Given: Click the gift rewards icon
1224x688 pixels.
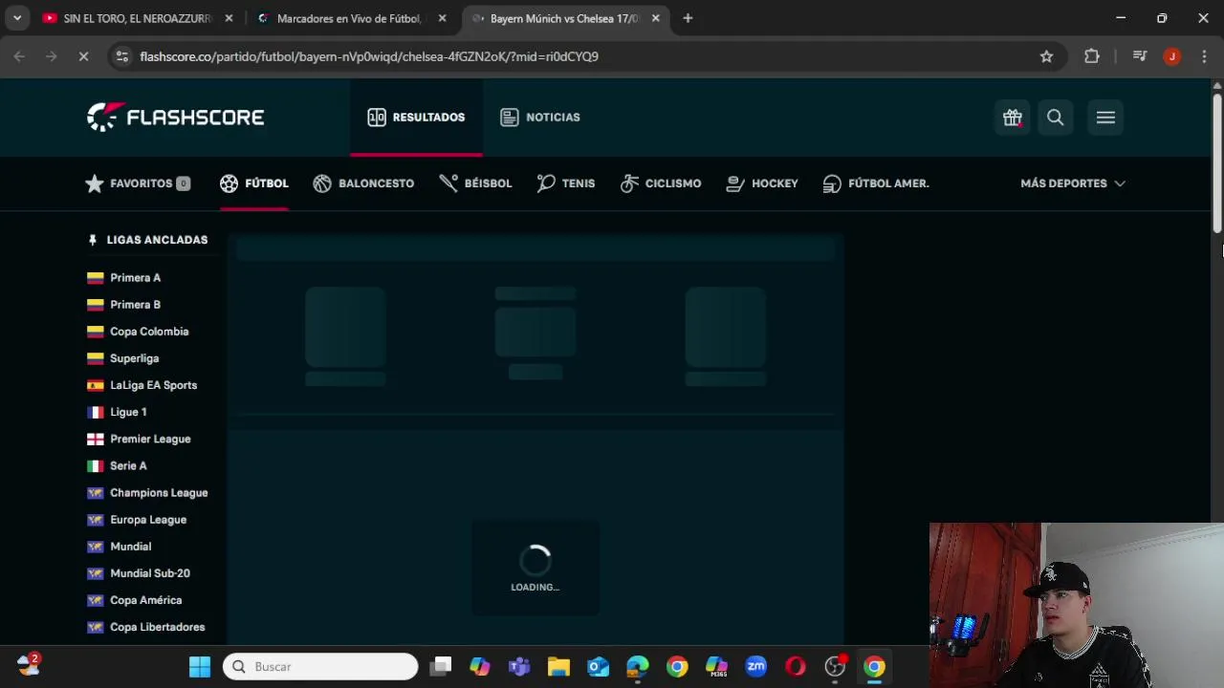Looking at the screenshot, I should 1013,118.
